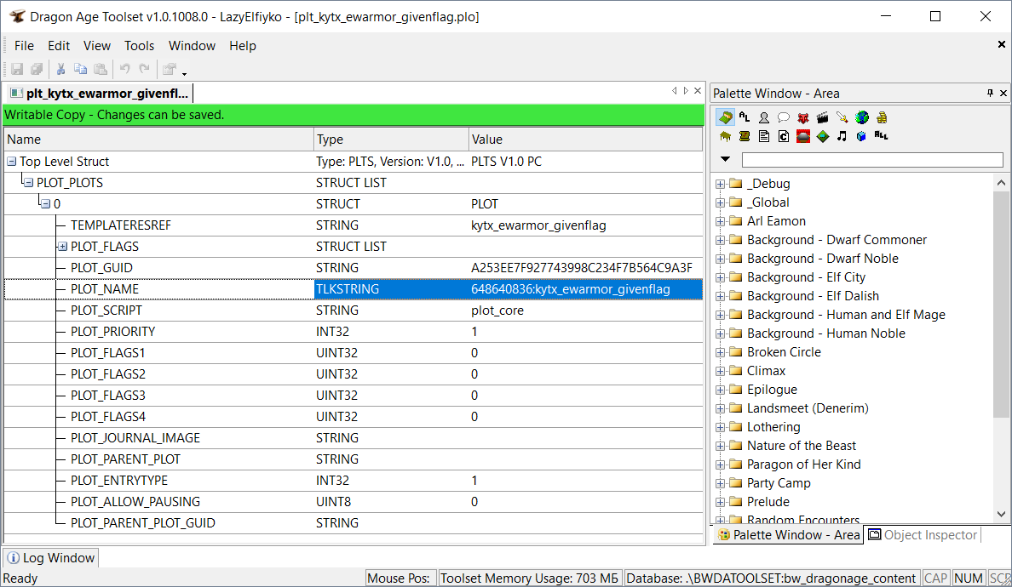Viewport: 1012px width, 587px height.
Task: Expand the PLOT_FLAGS struct list node
Action: pyautogui.click(x=62, y=247)
